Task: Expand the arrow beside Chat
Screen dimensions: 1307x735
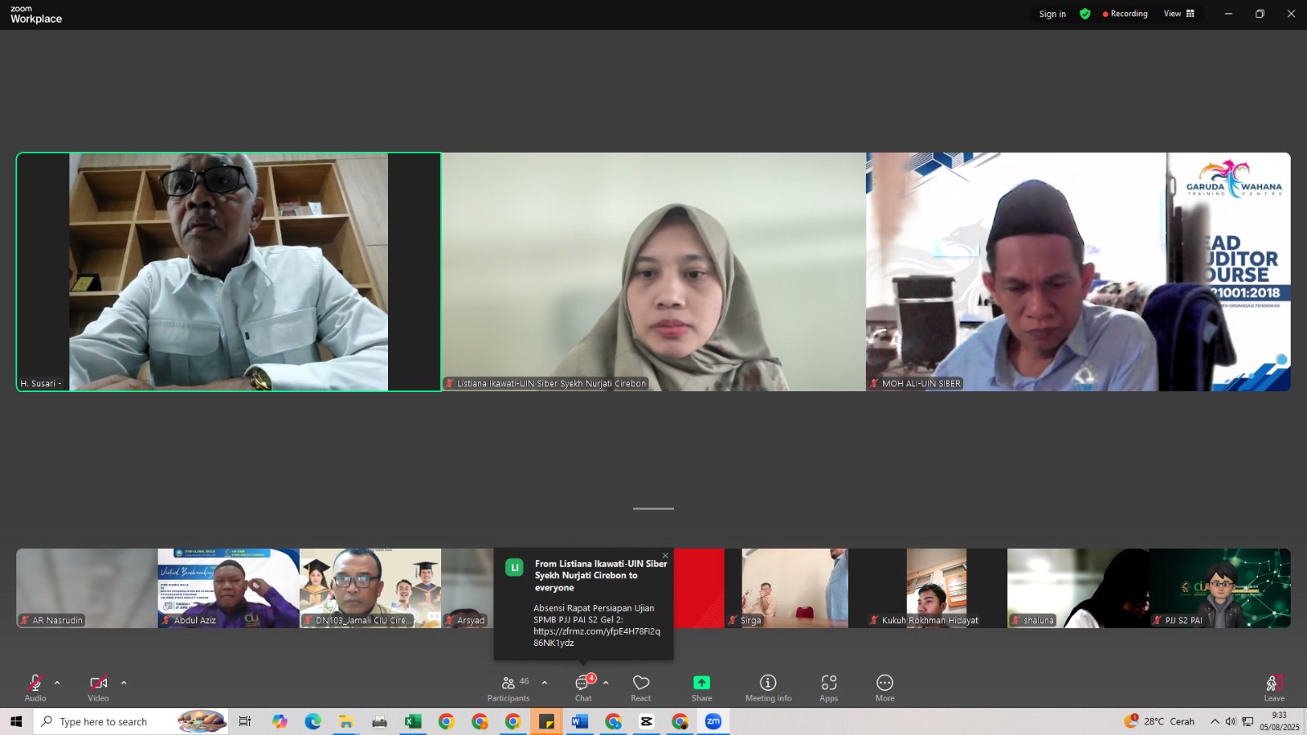Action: click(x=606, y=683)
